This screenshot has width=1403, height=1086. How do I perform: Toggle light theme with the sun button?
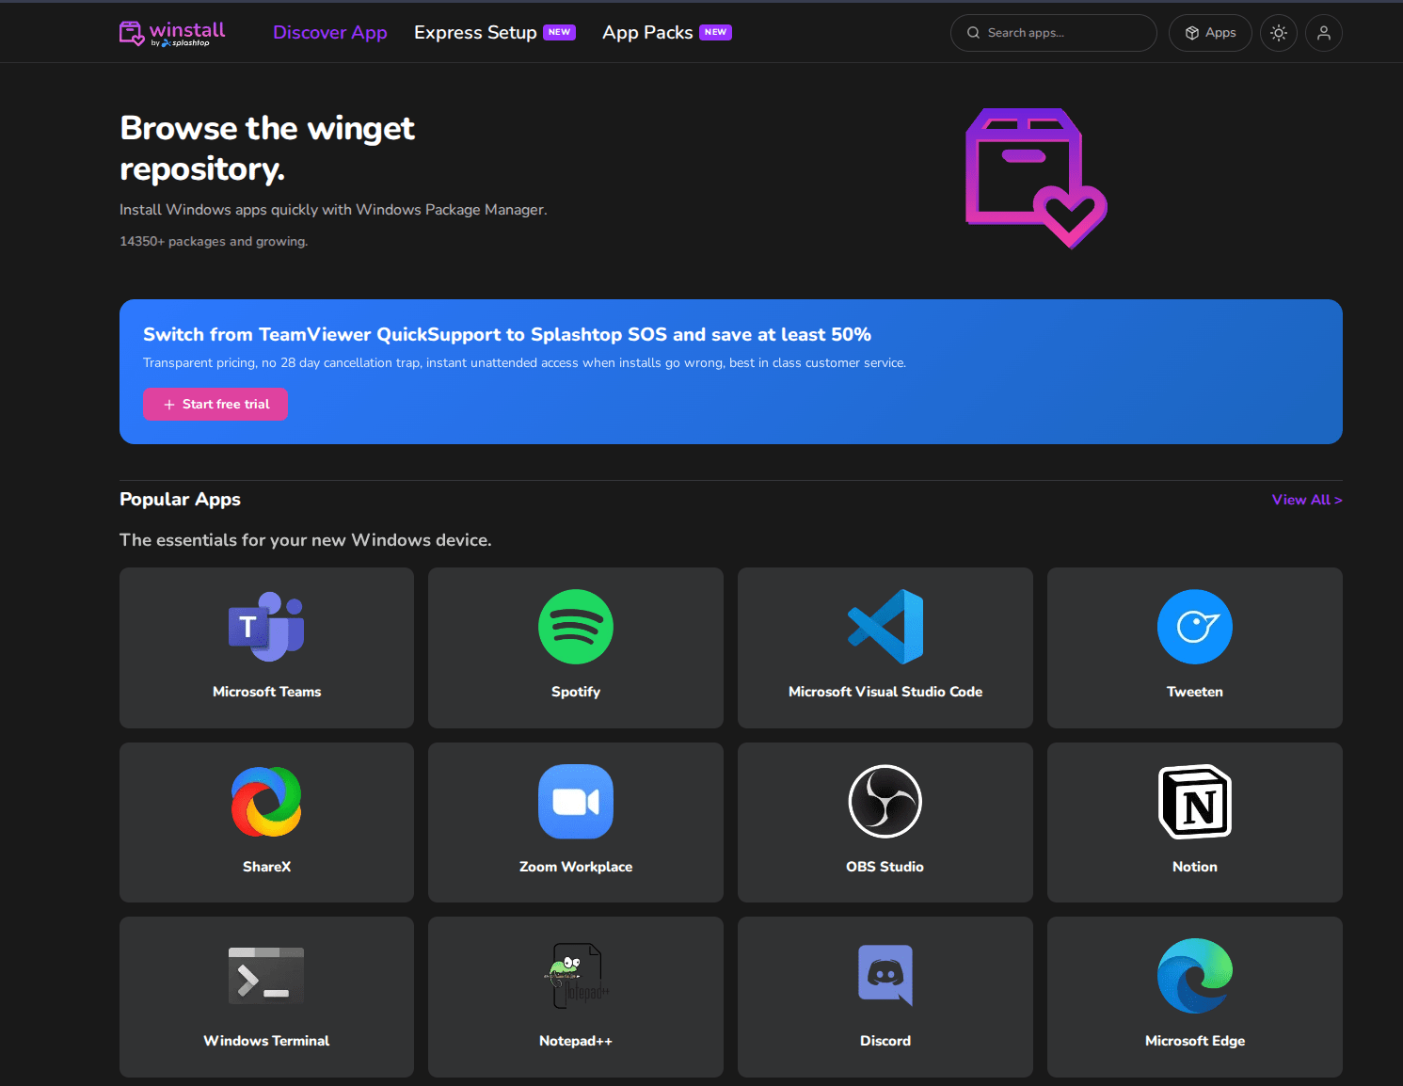point(1279,33)
